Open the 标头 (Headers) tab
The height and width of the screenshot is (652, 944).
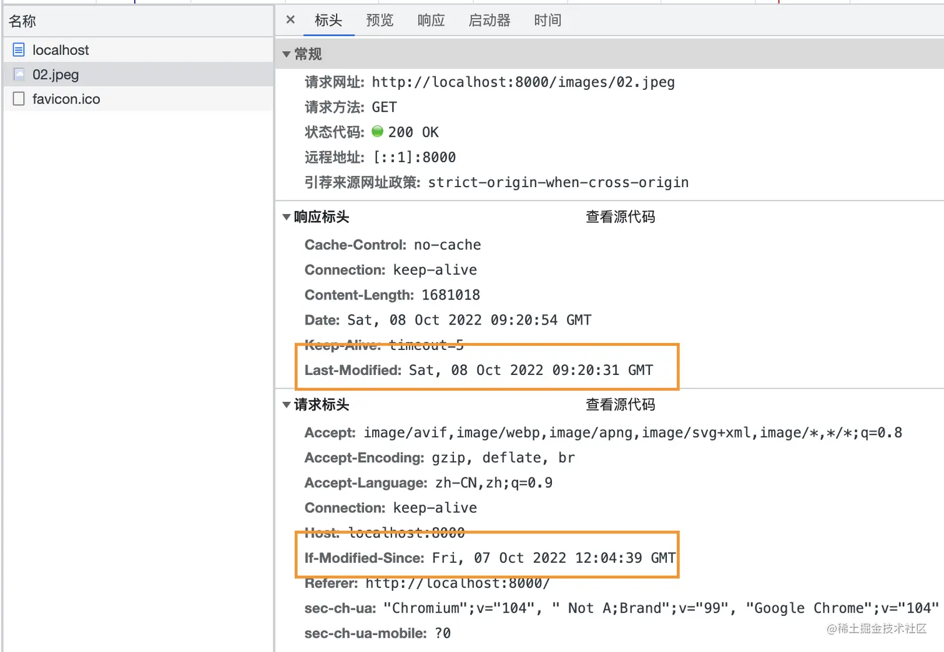[328, 19]
